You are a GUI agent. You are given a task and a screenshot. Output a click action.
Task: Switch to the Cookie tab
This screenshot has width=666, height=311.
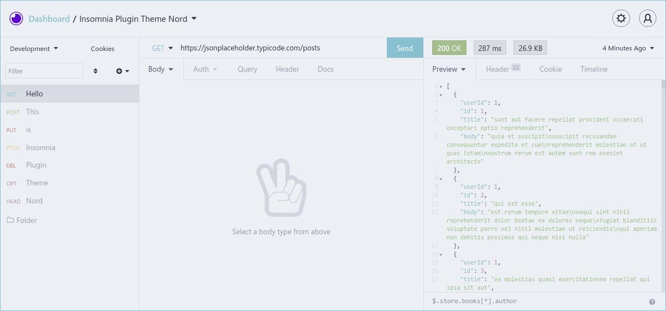(551, 69)
